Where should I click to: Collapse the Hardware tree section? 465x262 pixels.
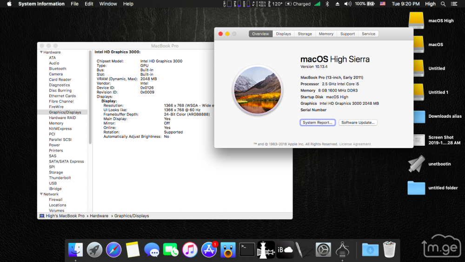coord(41,53)
